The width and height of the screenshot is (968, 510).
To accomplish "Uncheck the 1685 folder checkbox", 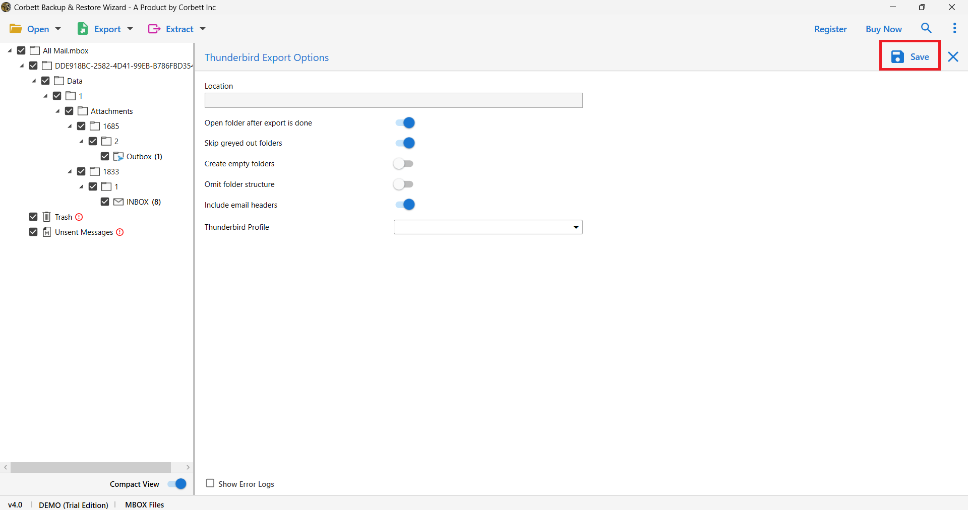I will (x=81, y=126).
